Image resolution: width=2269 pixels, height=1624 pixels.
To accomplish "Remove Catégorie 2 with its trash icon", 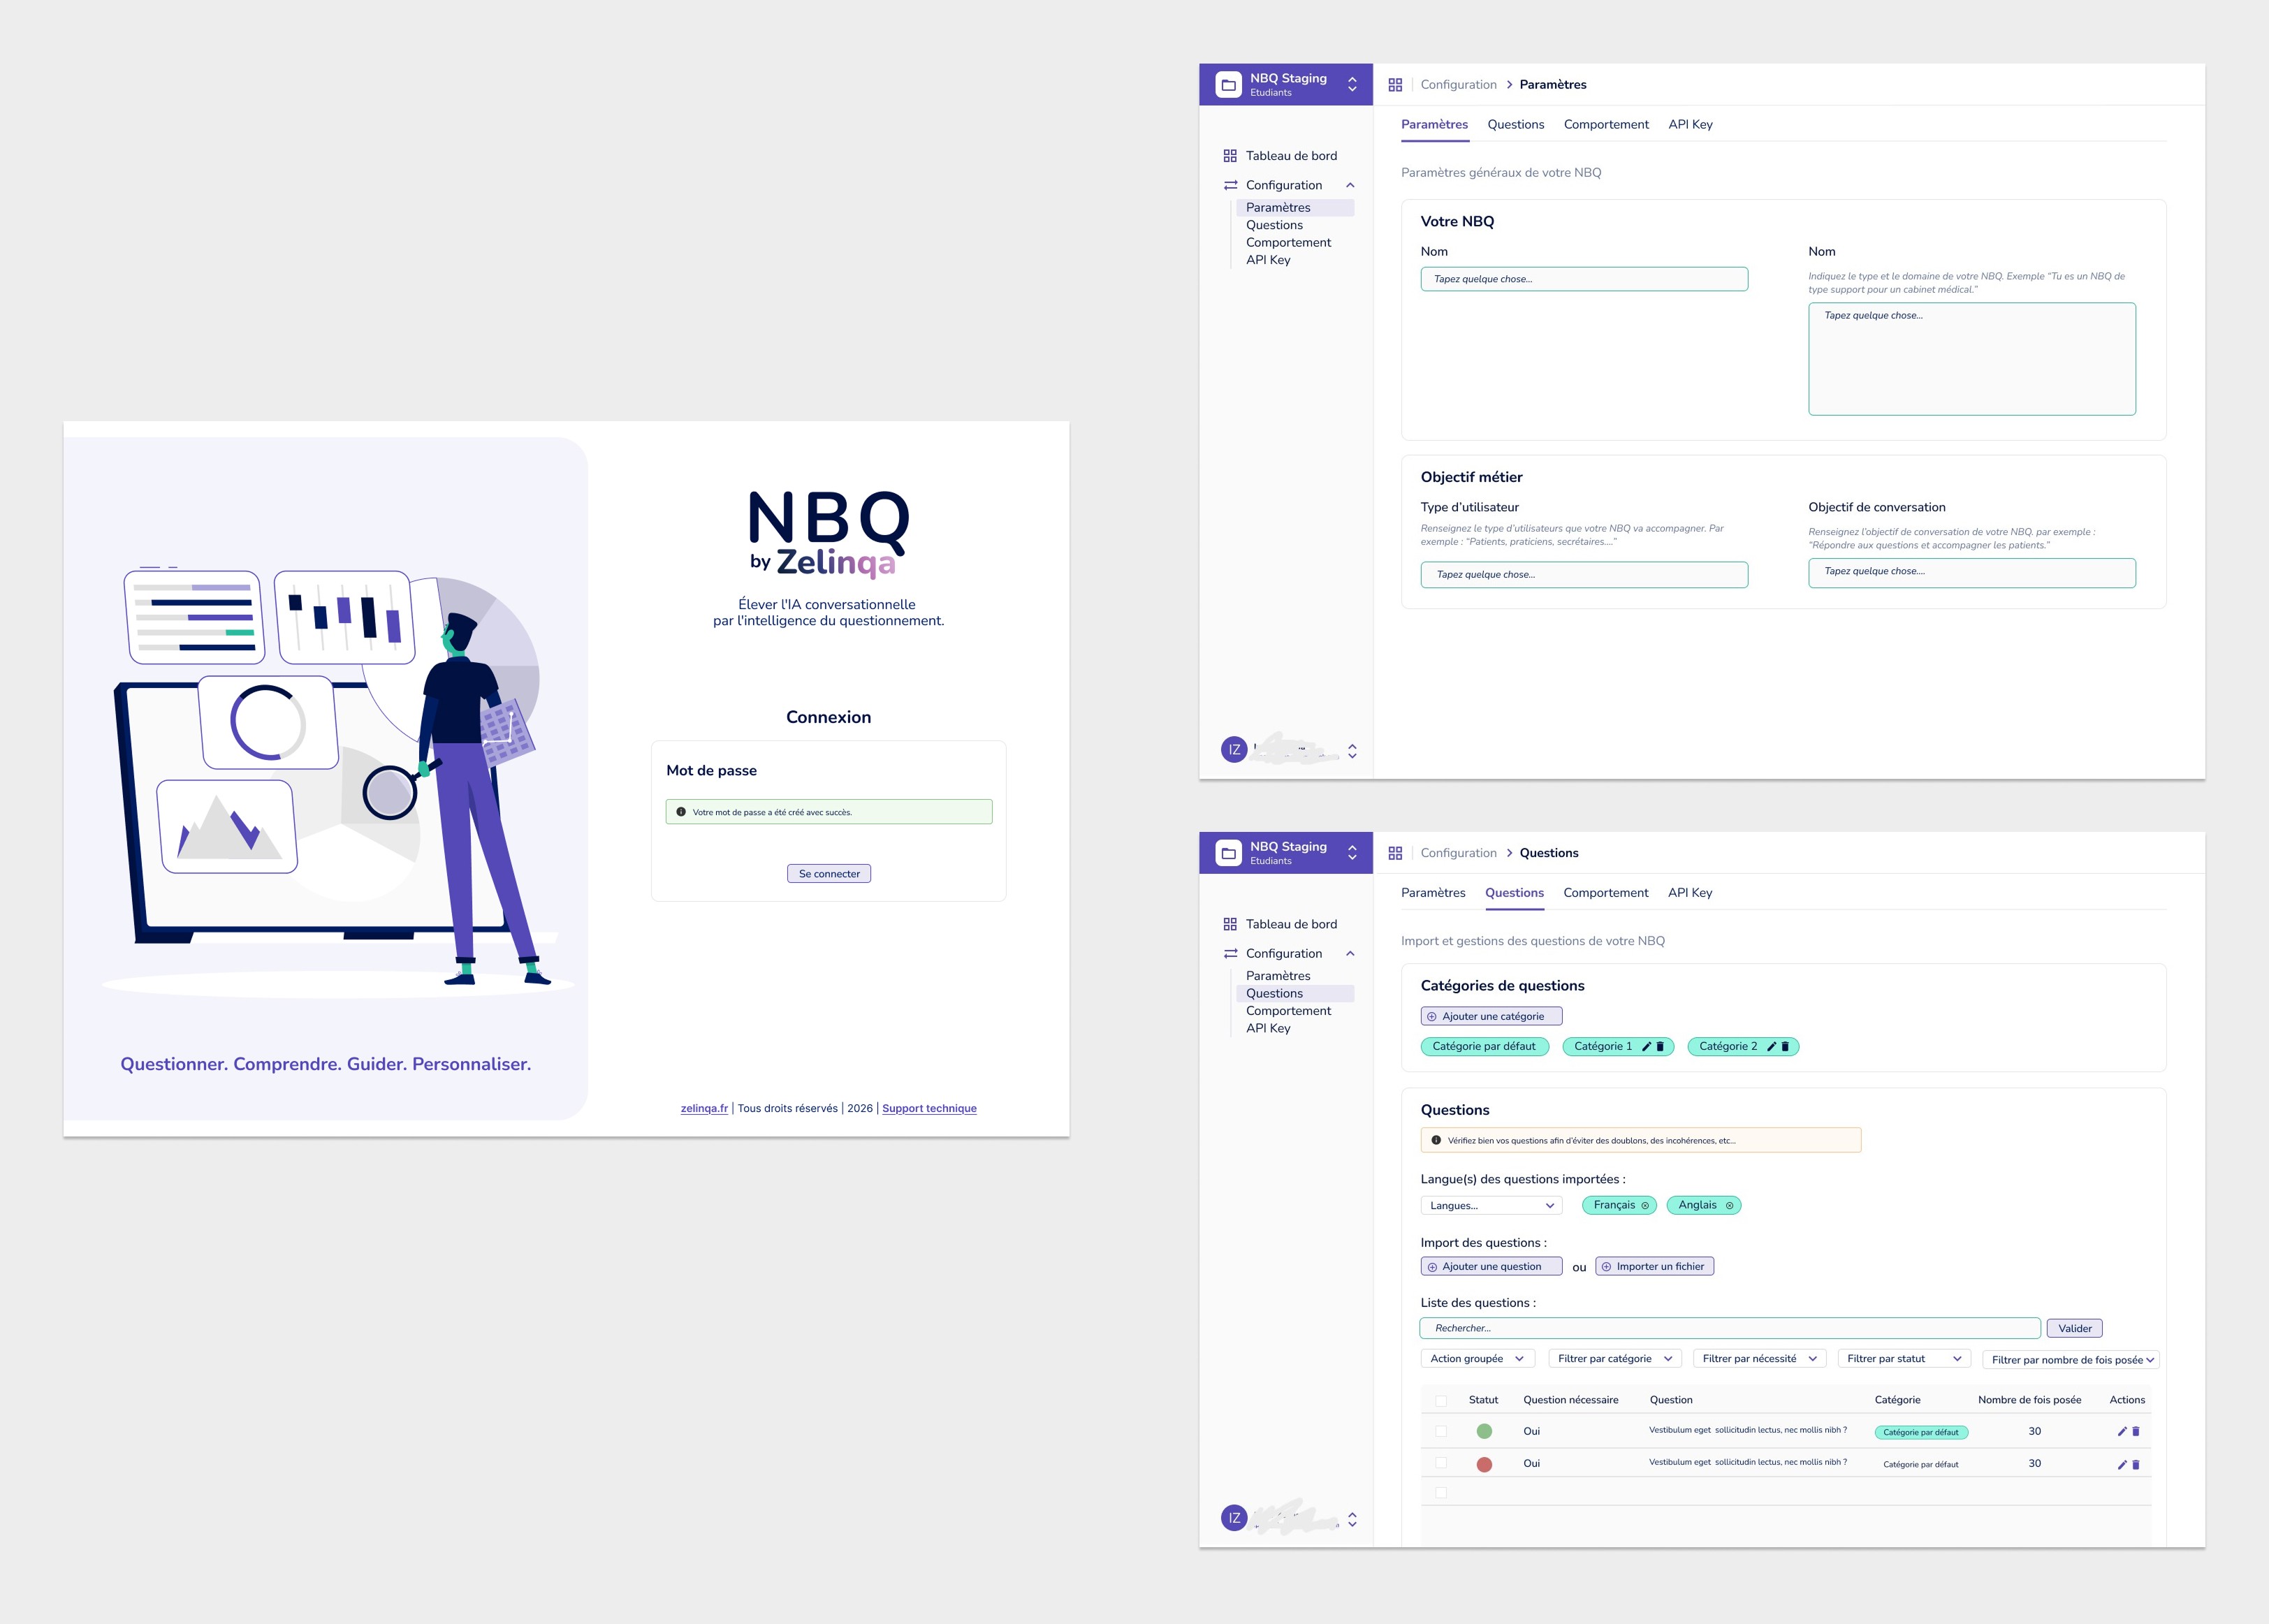I will click(1785, 1046).
